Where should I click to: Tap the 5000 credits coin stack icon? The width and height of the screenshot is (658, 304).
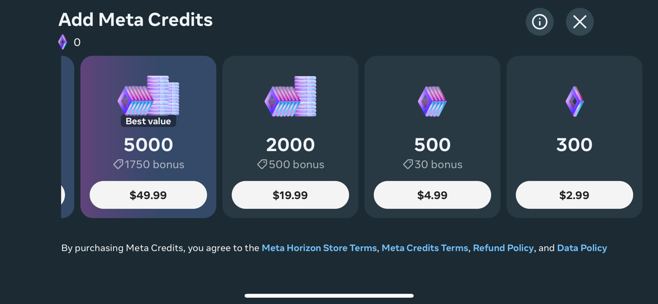pyautogui.click(x=148, y=96)
